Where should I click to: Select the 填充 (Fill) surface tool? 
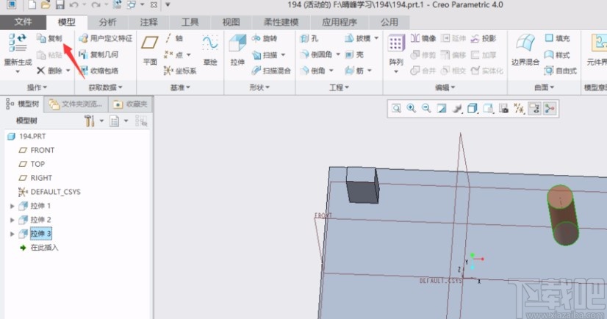tap(557, 38)
